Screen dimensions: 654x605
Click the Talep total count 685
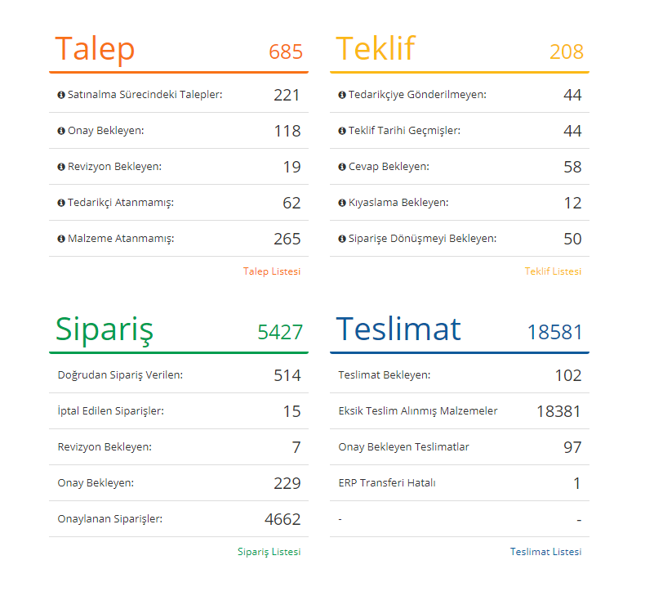[286, 52]
